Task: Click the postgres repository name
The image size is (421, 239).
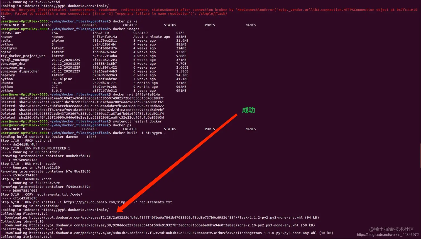Action: pyautogui.click(x=9, y=48)
